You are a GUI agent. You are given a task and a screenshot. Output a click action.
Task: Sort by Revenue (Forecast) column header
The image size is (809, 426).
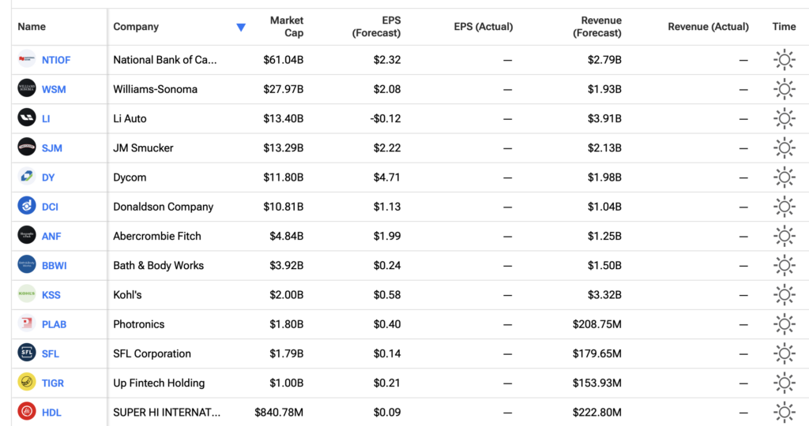[x=597, y=26]
